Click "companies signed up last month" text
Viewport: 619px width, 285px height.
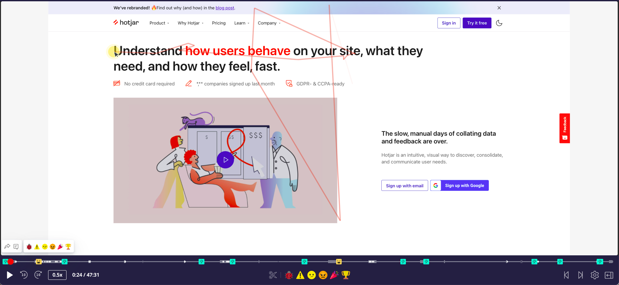coord(239,84)
